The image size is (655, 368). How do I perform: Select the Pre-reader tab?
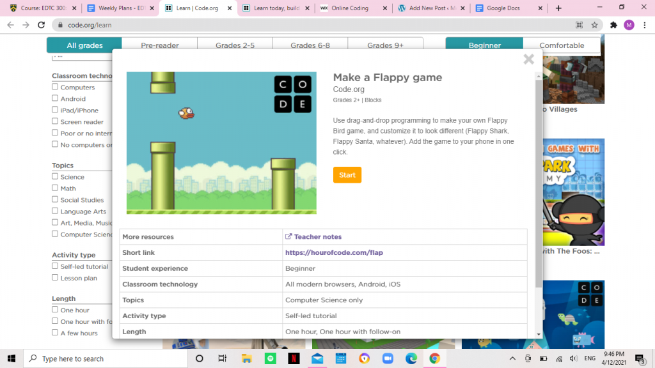[159, 45]
